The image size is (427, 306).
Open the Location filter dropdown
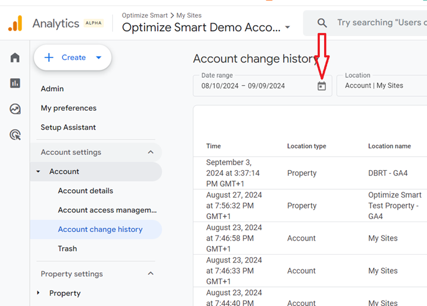pos(382,86)
